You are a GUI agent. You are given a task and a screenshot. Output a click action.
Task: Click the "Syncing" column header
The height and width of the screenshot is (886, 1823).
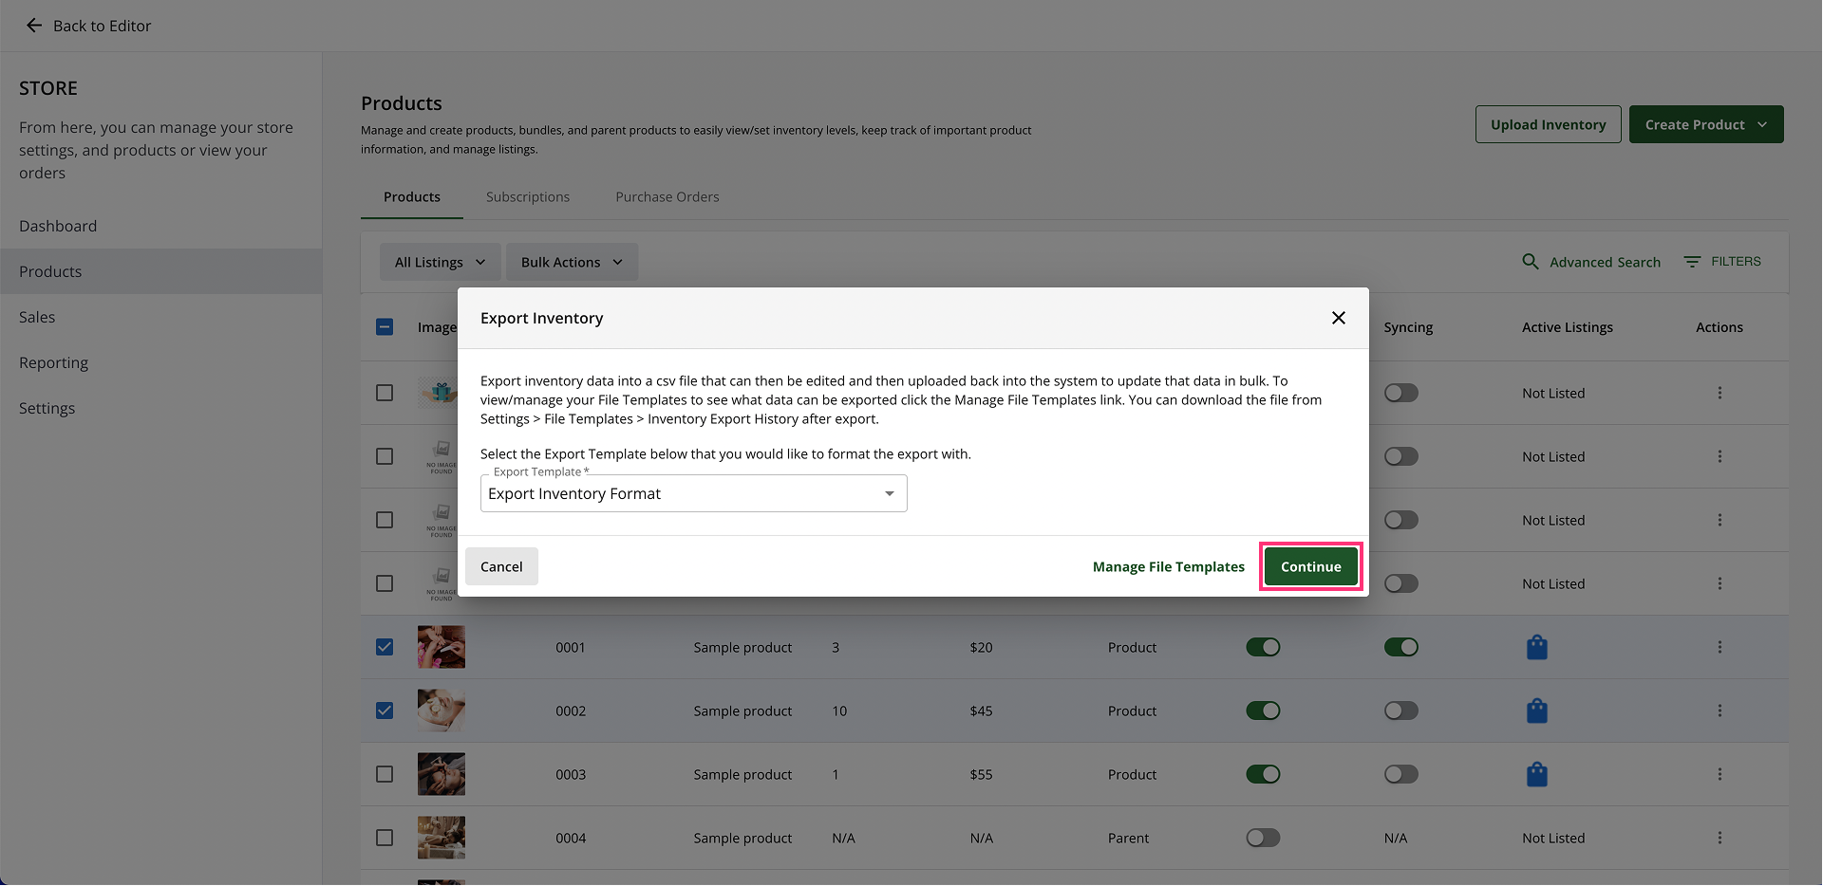(x=1408, y=327)
